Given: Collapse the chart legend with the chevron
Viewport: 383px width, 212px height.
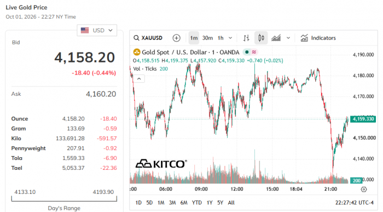Looking at the screenshot, I should pyautogui.click(x=139, y=79).
